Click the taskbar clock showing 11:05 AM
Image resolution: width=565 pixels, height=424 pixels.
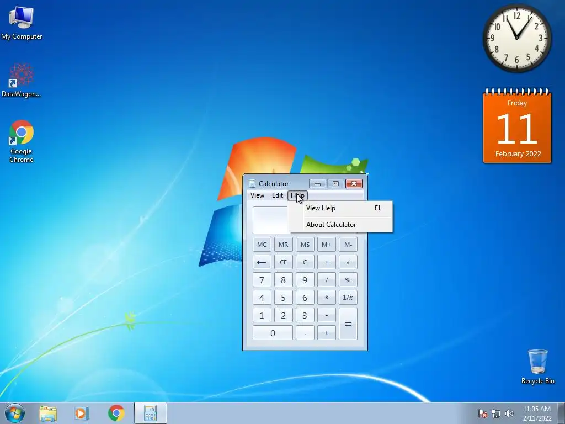(x=537, y=414)
